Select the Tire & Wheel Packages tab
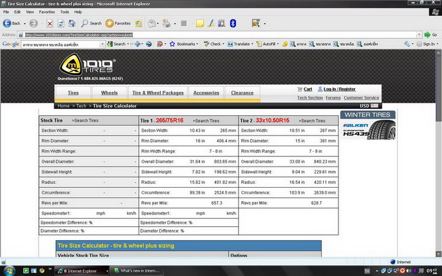The height and width of the screenshot is (276, 442). [158, 93]
